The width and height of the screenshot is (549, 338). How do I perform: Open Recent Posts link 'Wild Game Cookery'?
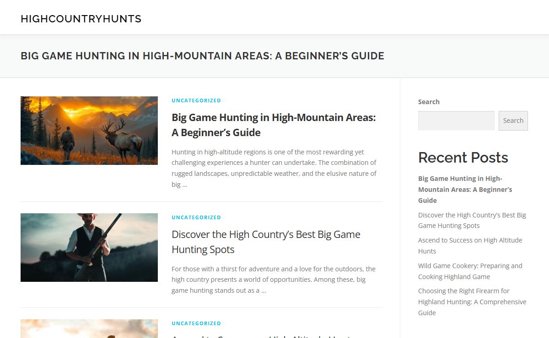(x=470, y=271)
